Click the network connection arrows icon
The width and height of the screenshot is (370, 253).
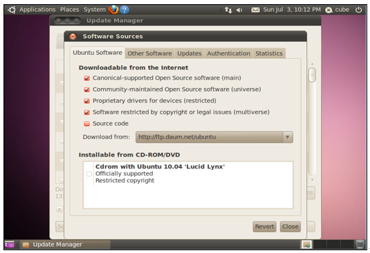(228, 10)
